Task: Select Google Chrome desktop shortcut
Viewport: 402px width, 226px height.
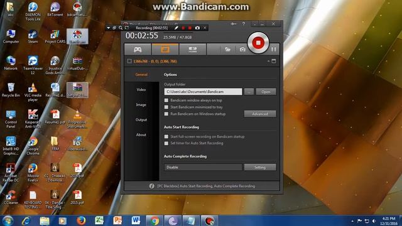Action: (33, 146)
